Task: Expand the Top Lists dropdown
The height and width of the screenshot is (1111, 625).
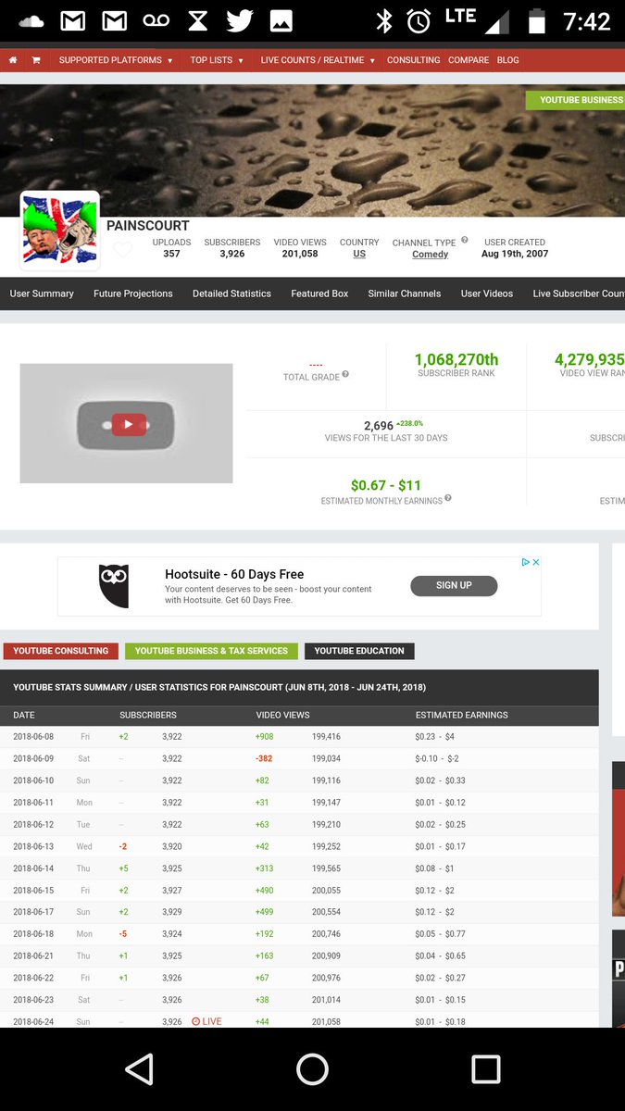Action: tap(217, 60)
